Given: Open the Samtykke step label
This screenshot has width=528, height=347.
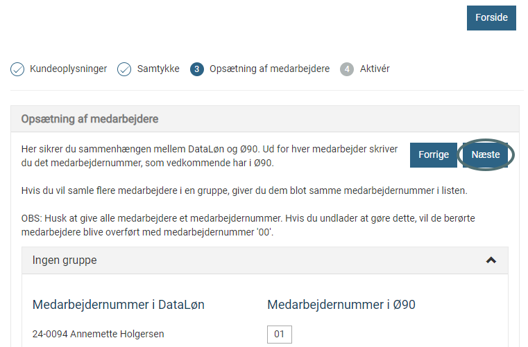Looking at the screenshot, I should (158, 69).
